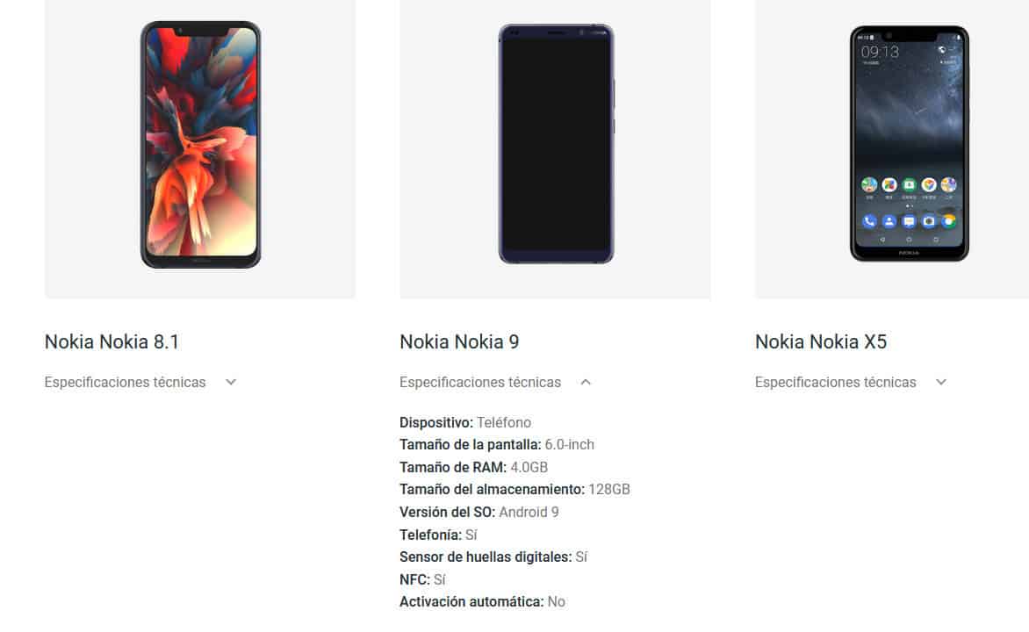1029x632 pixels.
Task: Open Especificaciones técnicas under Nokia X5
Action: [x=835, y=382]
